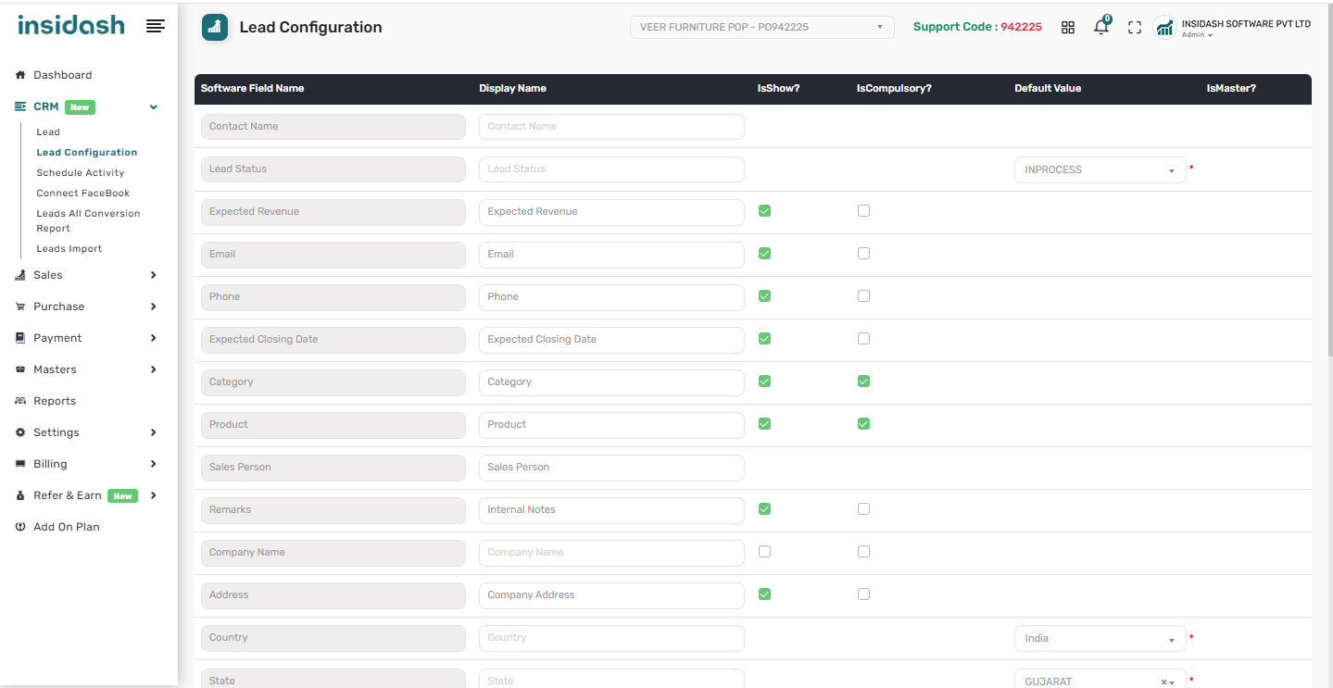Click the page vertical scrollbar

1329,185
